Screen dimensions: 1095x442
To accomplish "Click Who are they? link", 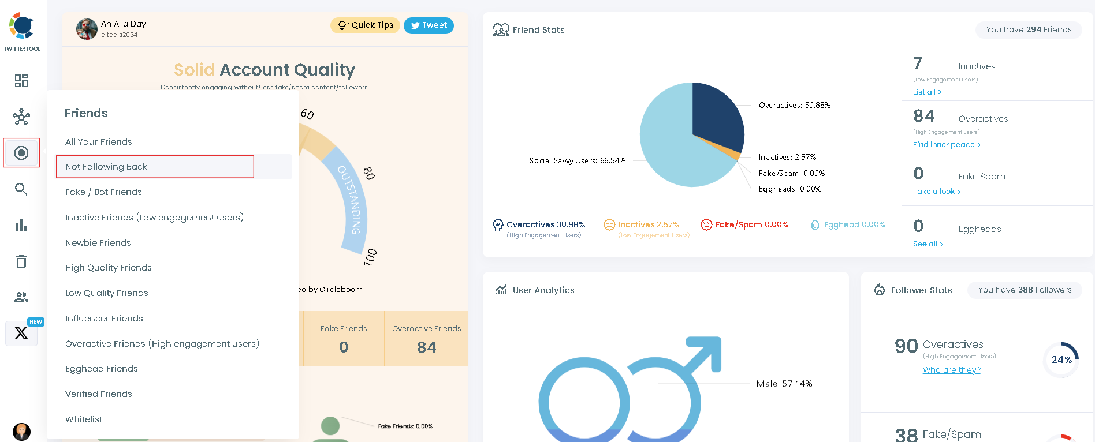I will pyautogui.click(x=951, y=370).
